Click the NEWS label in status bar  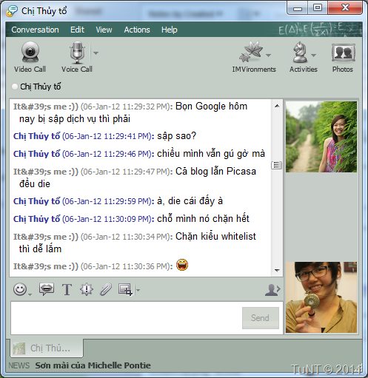tap(19, 365)
